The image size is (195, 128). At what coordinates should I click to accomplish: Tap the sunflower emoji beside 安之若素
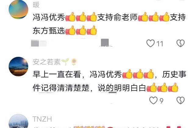[x=74, y=62]
